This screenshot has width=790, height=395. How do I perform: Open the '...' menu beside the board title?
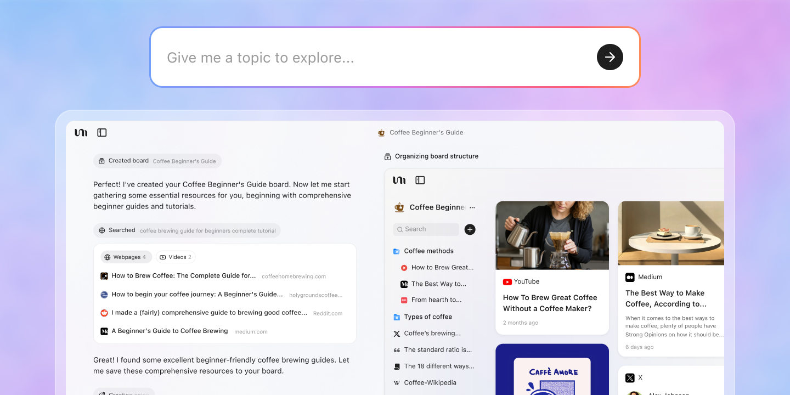click(472, 207)
